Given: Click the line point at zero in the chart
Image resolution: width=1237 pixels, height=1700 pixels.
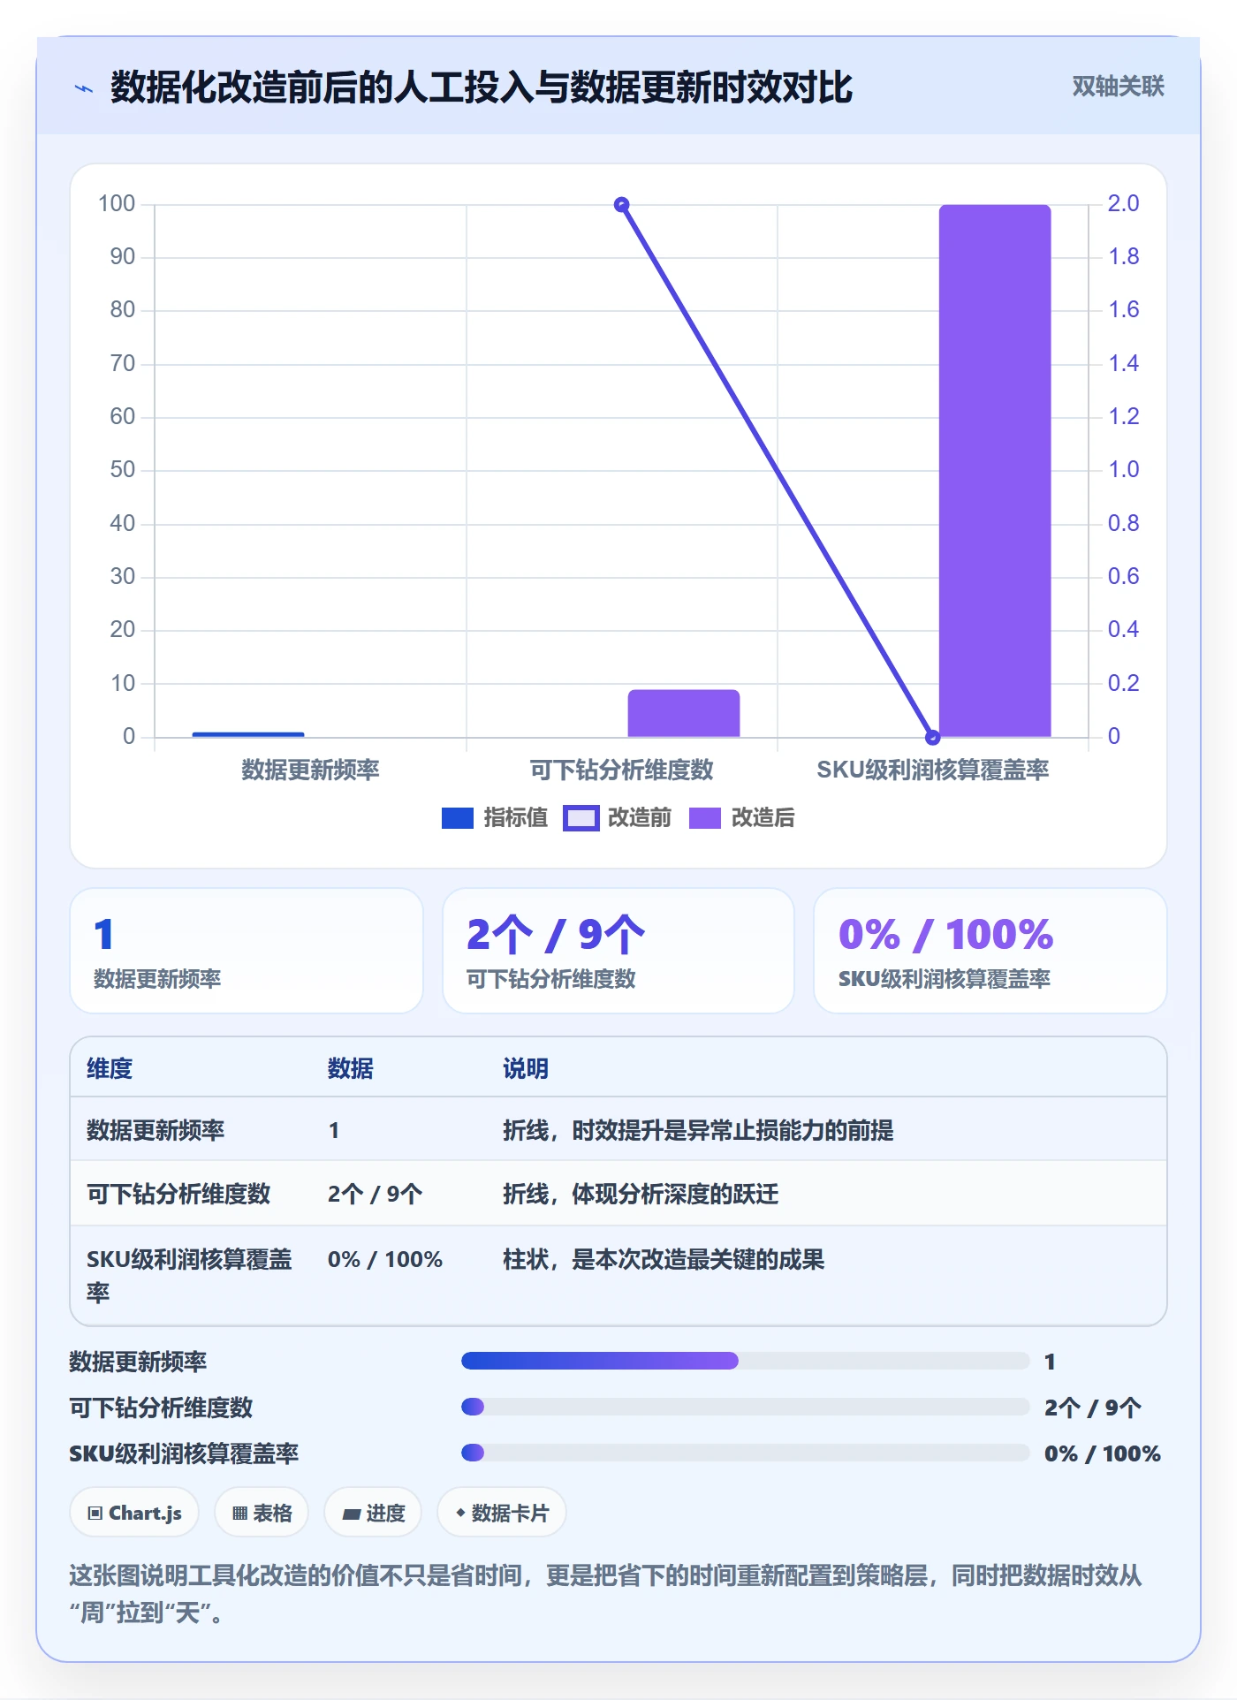Looking at the screenshot, I should tap(932, 737).
